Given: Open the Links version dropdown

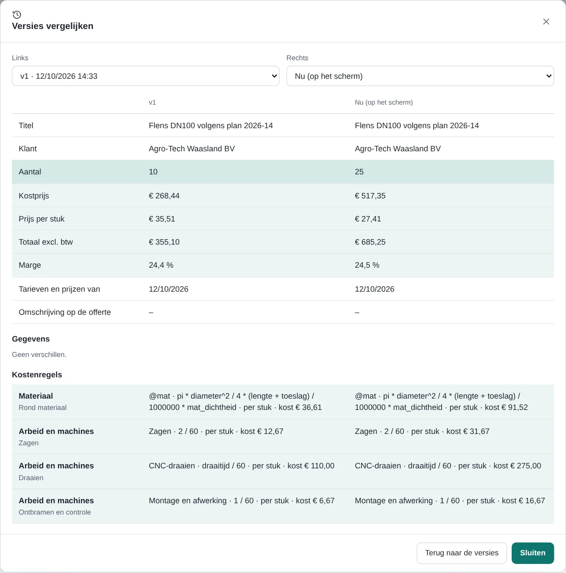Looking at the screenshot, I should point(145,76).
